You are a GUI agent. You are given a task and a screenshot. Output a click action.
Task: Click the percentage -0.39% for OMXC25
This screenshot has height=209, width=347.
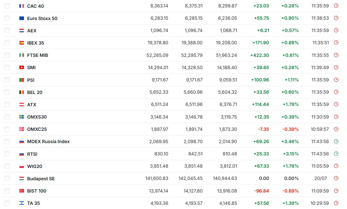click(291, 129)
